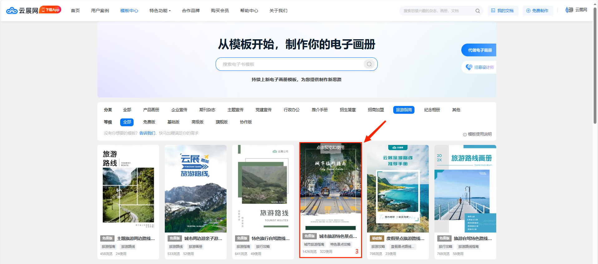Click the document icon beside 我的文档

pyautogui.click(x=493, y=11)
